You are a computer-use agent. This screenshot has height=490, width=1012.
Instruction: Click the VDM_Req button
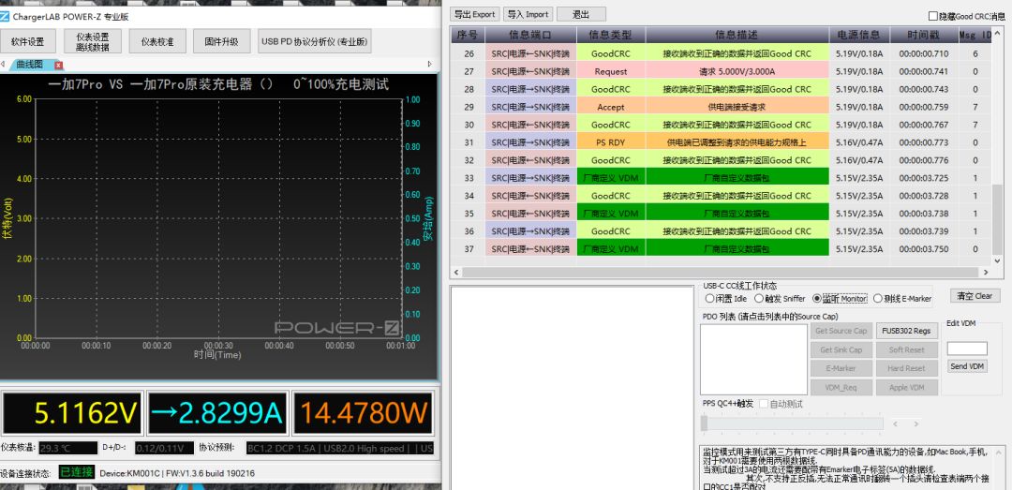point(841,388)
